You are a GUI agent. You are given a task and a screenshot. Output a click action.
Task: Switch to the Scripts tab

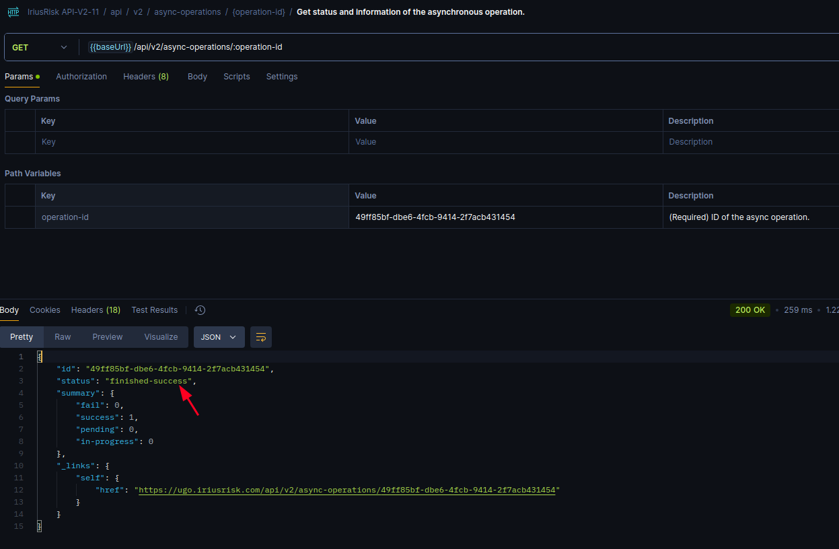(236, 76)
